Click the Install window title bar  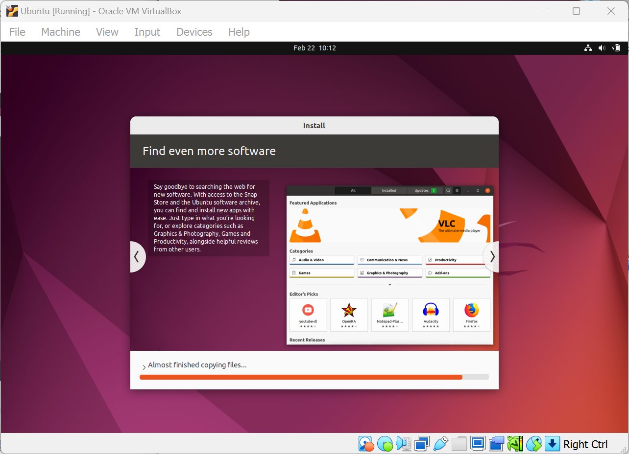[x=314, y=126]
